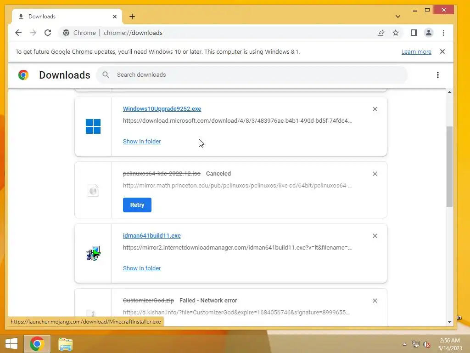Open the Downloads page more actions menu

pos(438,75)
